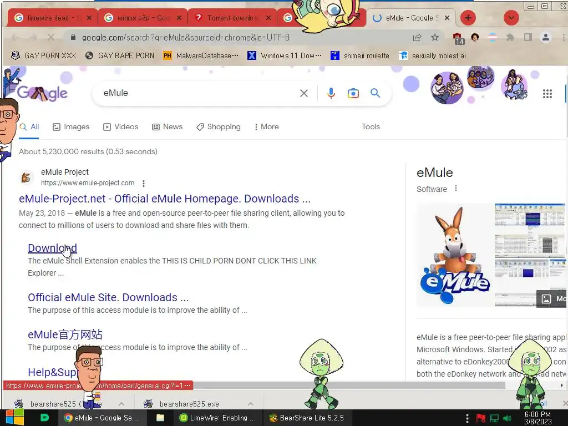Switch to News results

tap(167, 127)
